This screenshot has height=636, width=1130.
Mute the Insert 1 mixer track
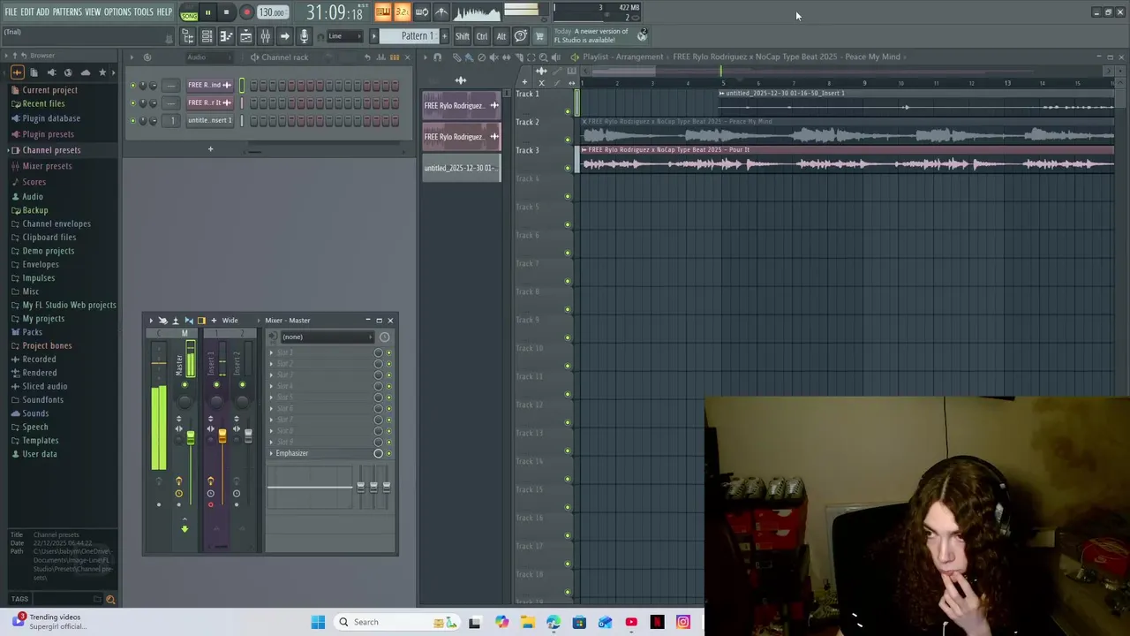(216, 385)
